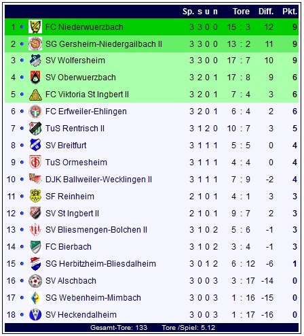Click the FC Niederwuerzbach club crest
Image resolution: width=304 pixels, height=336 pixels.
click(35, 27)
